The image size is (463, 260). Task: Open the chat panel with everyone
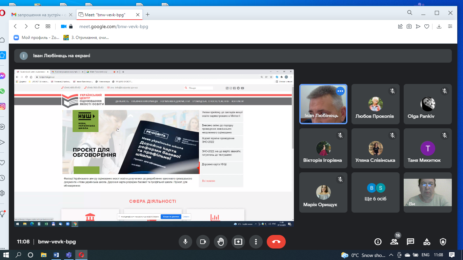410,242
